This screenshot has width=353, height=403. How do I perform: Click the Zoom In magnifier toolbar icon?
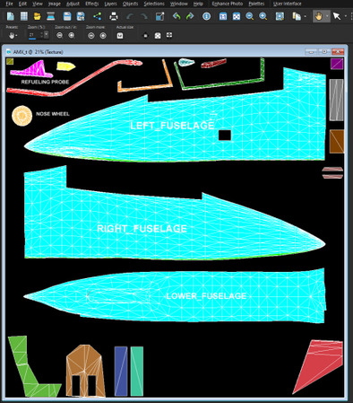click(x=263, y=16)
